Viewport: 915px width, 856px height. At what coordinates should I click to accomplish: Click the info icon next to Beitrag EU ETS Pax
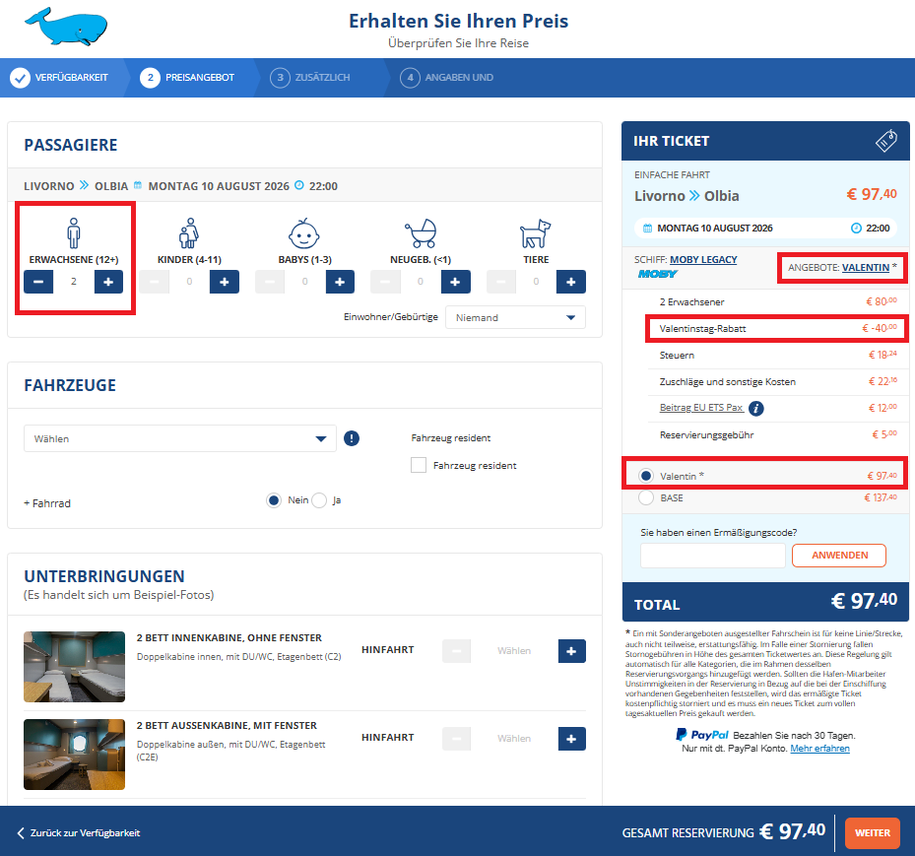(x=756, y=408)
